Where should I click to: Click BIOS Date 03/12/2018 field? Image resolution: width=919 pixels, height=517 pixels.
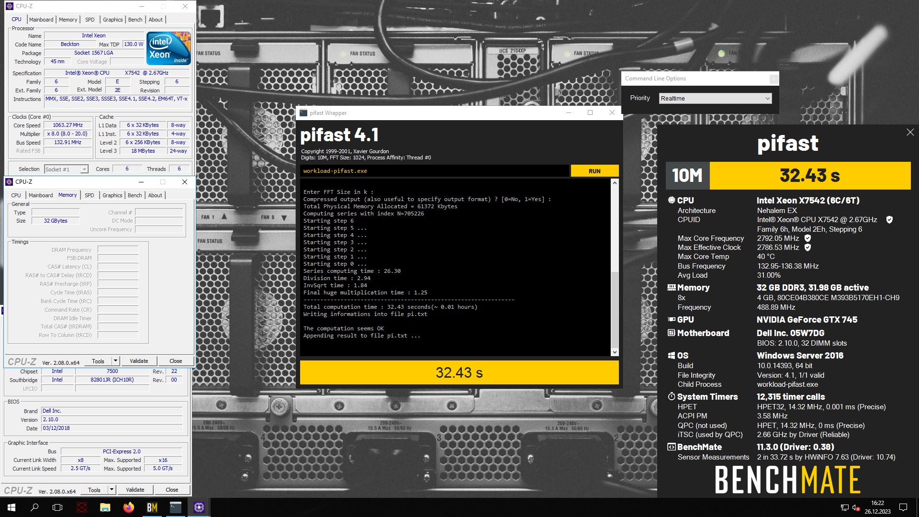112,428
